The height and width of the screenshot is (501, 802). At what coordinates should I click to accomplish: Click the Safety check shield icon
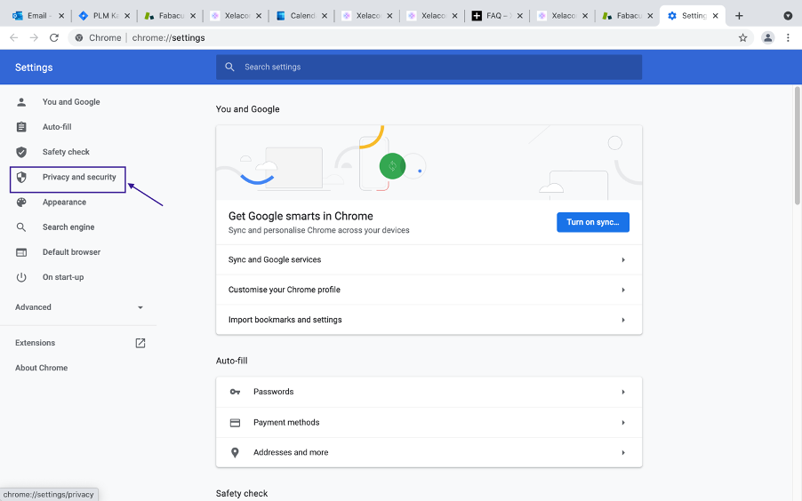tap(22, 152)
